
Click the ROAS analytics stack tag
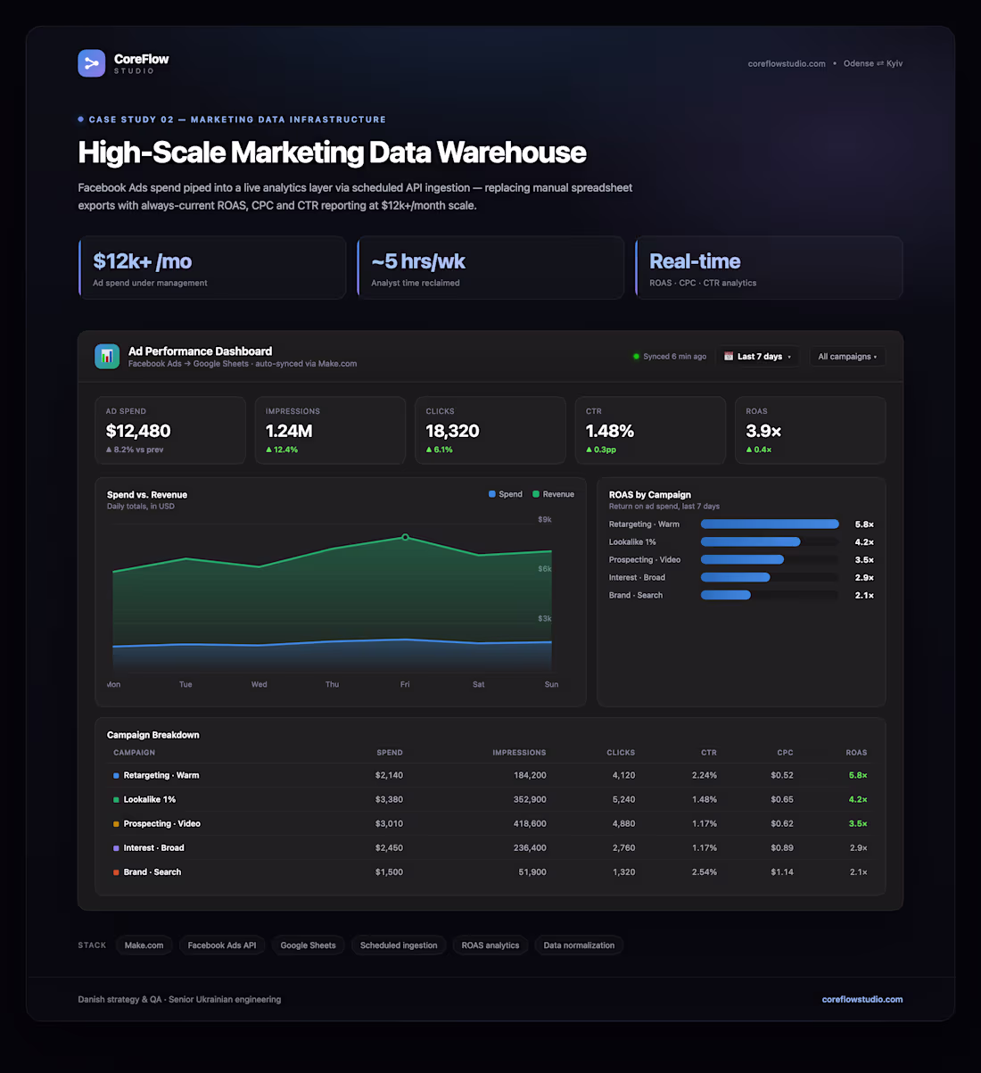click(x=490, y=945)
